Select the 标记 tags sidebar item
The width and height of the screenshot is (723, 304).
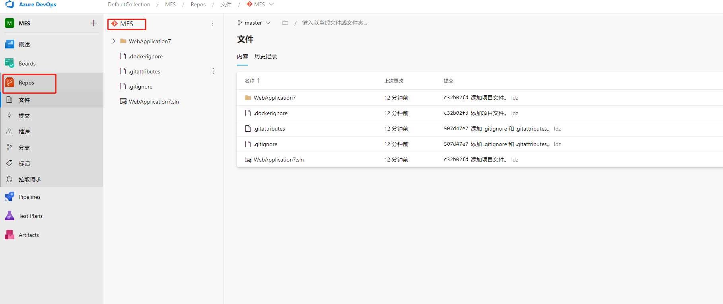click(52, 164)
